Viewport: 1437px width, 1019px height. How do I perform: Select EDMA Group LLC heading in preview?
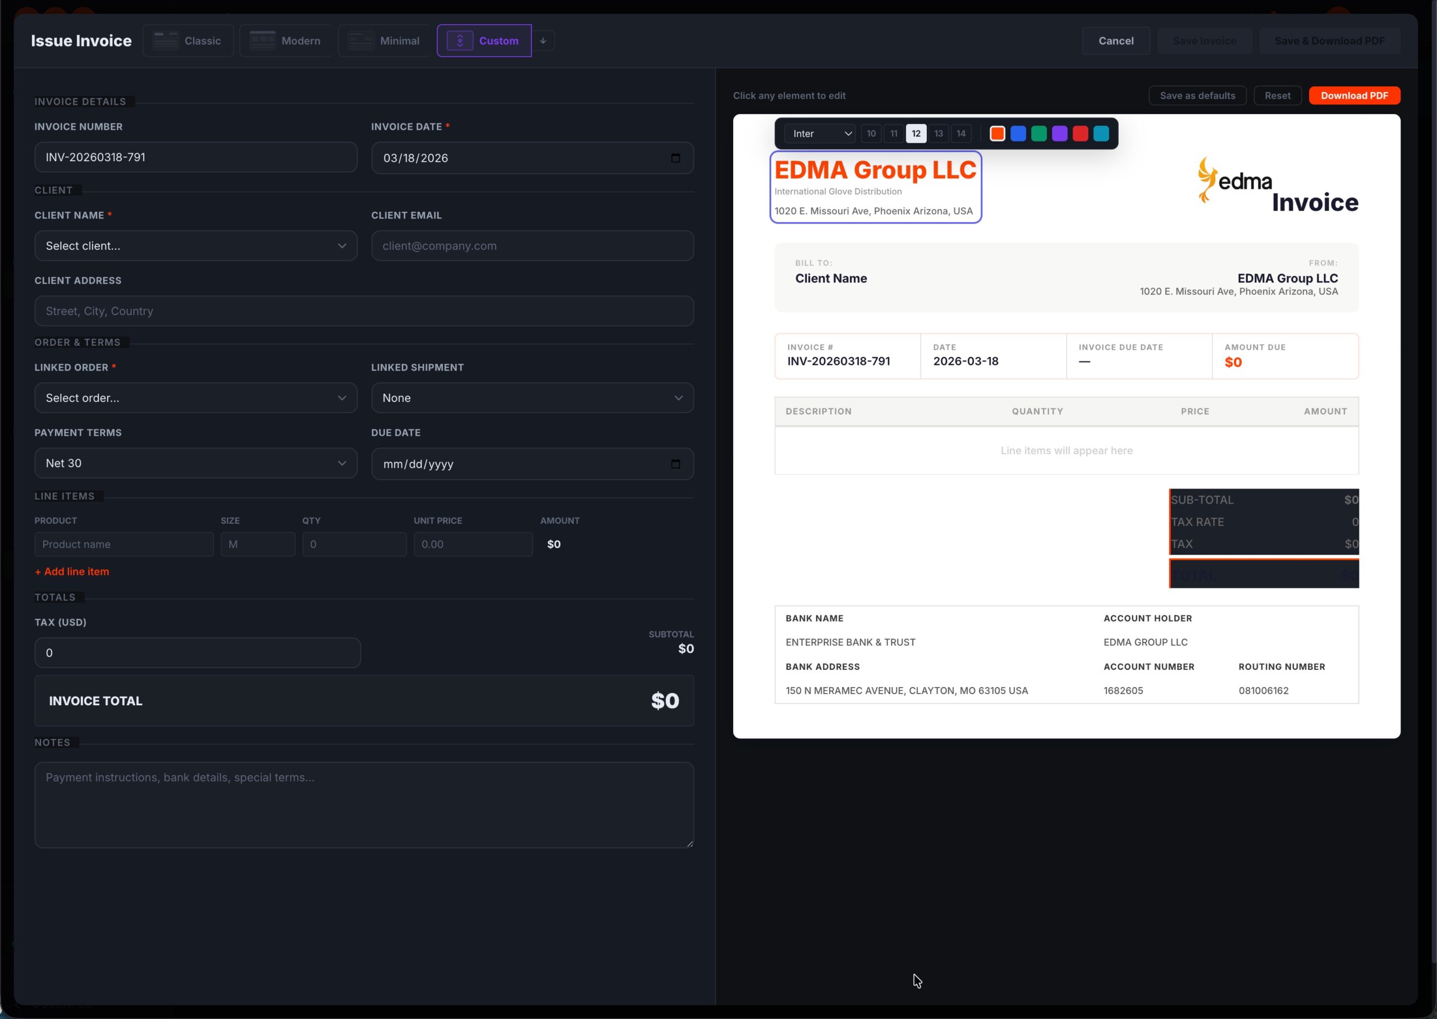click(875, 170)
